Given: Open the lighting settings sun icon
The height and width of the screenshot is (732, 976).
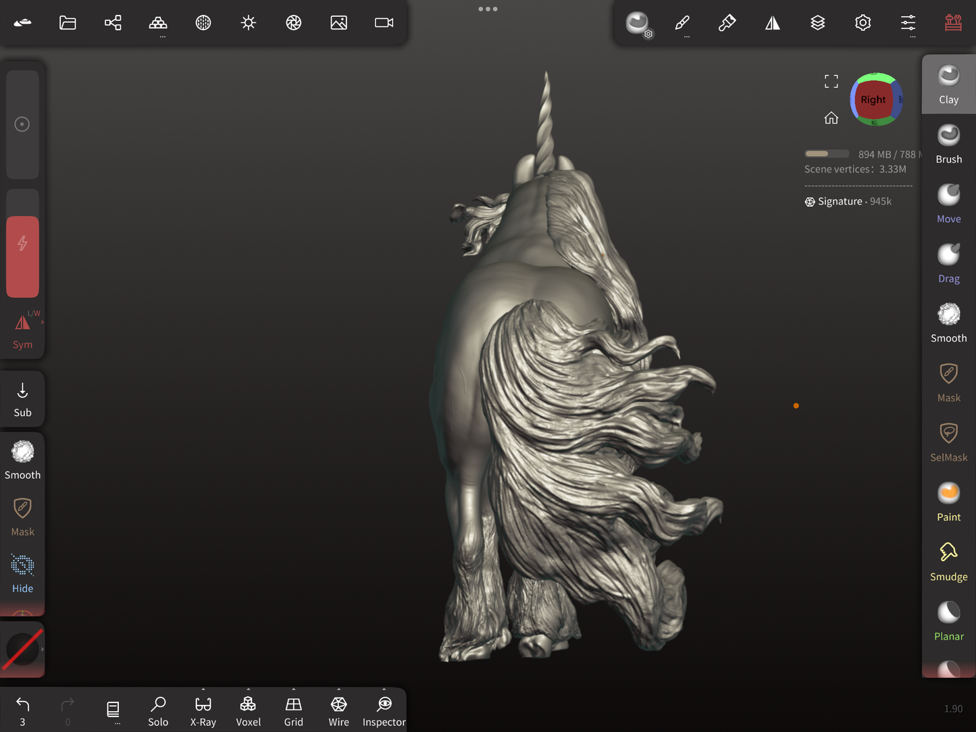Looking at the screenshot, I should 249,23.
